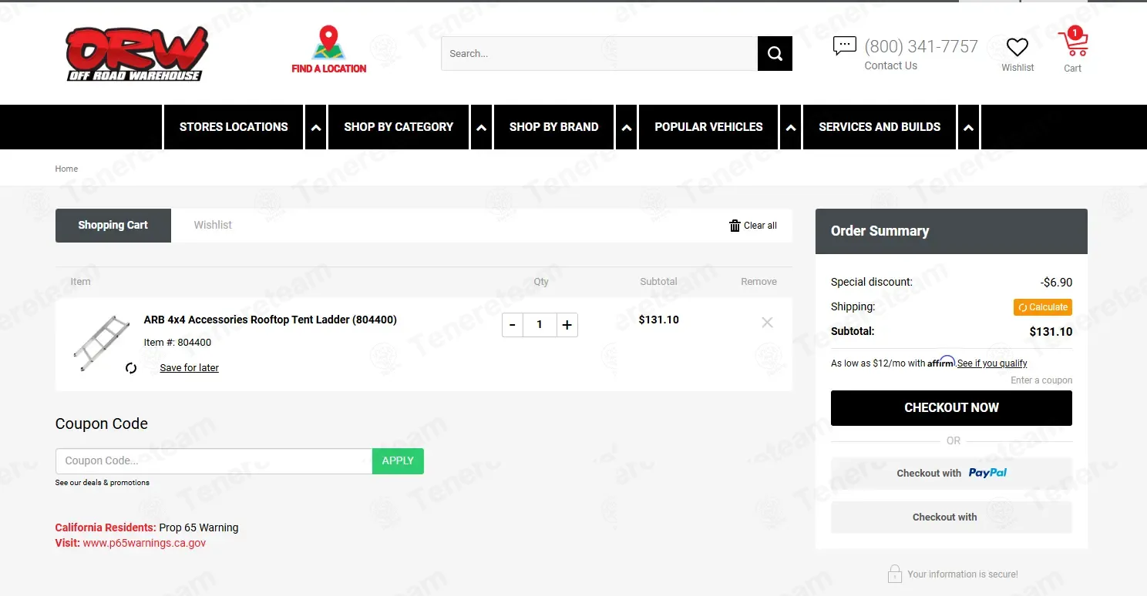Open Services and Builds menu
Image resolution: width=1147 pixels, height=596 pixels.
point(880,127)
